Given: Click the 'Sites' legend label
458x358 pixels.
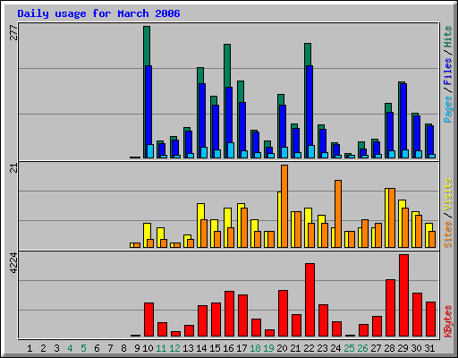Looking at the screenshot, I should 447,234.
